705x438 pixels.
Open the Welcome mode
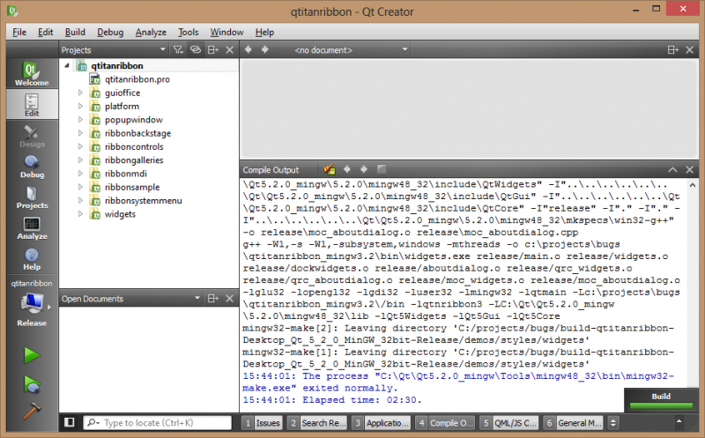click(31, 74)
